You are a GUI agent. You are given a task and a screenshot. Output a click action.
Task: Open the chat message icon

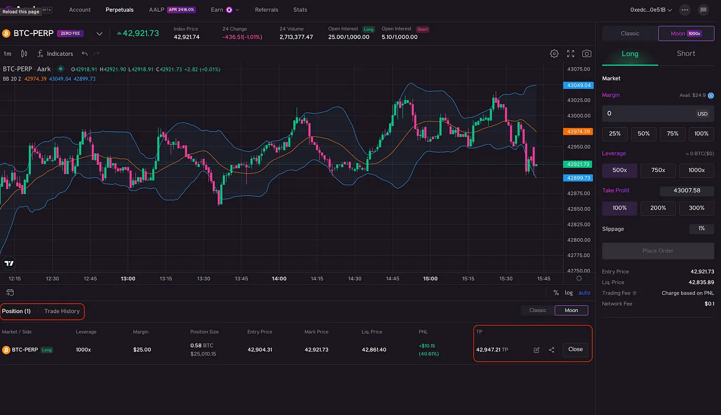tap(702, 10)
